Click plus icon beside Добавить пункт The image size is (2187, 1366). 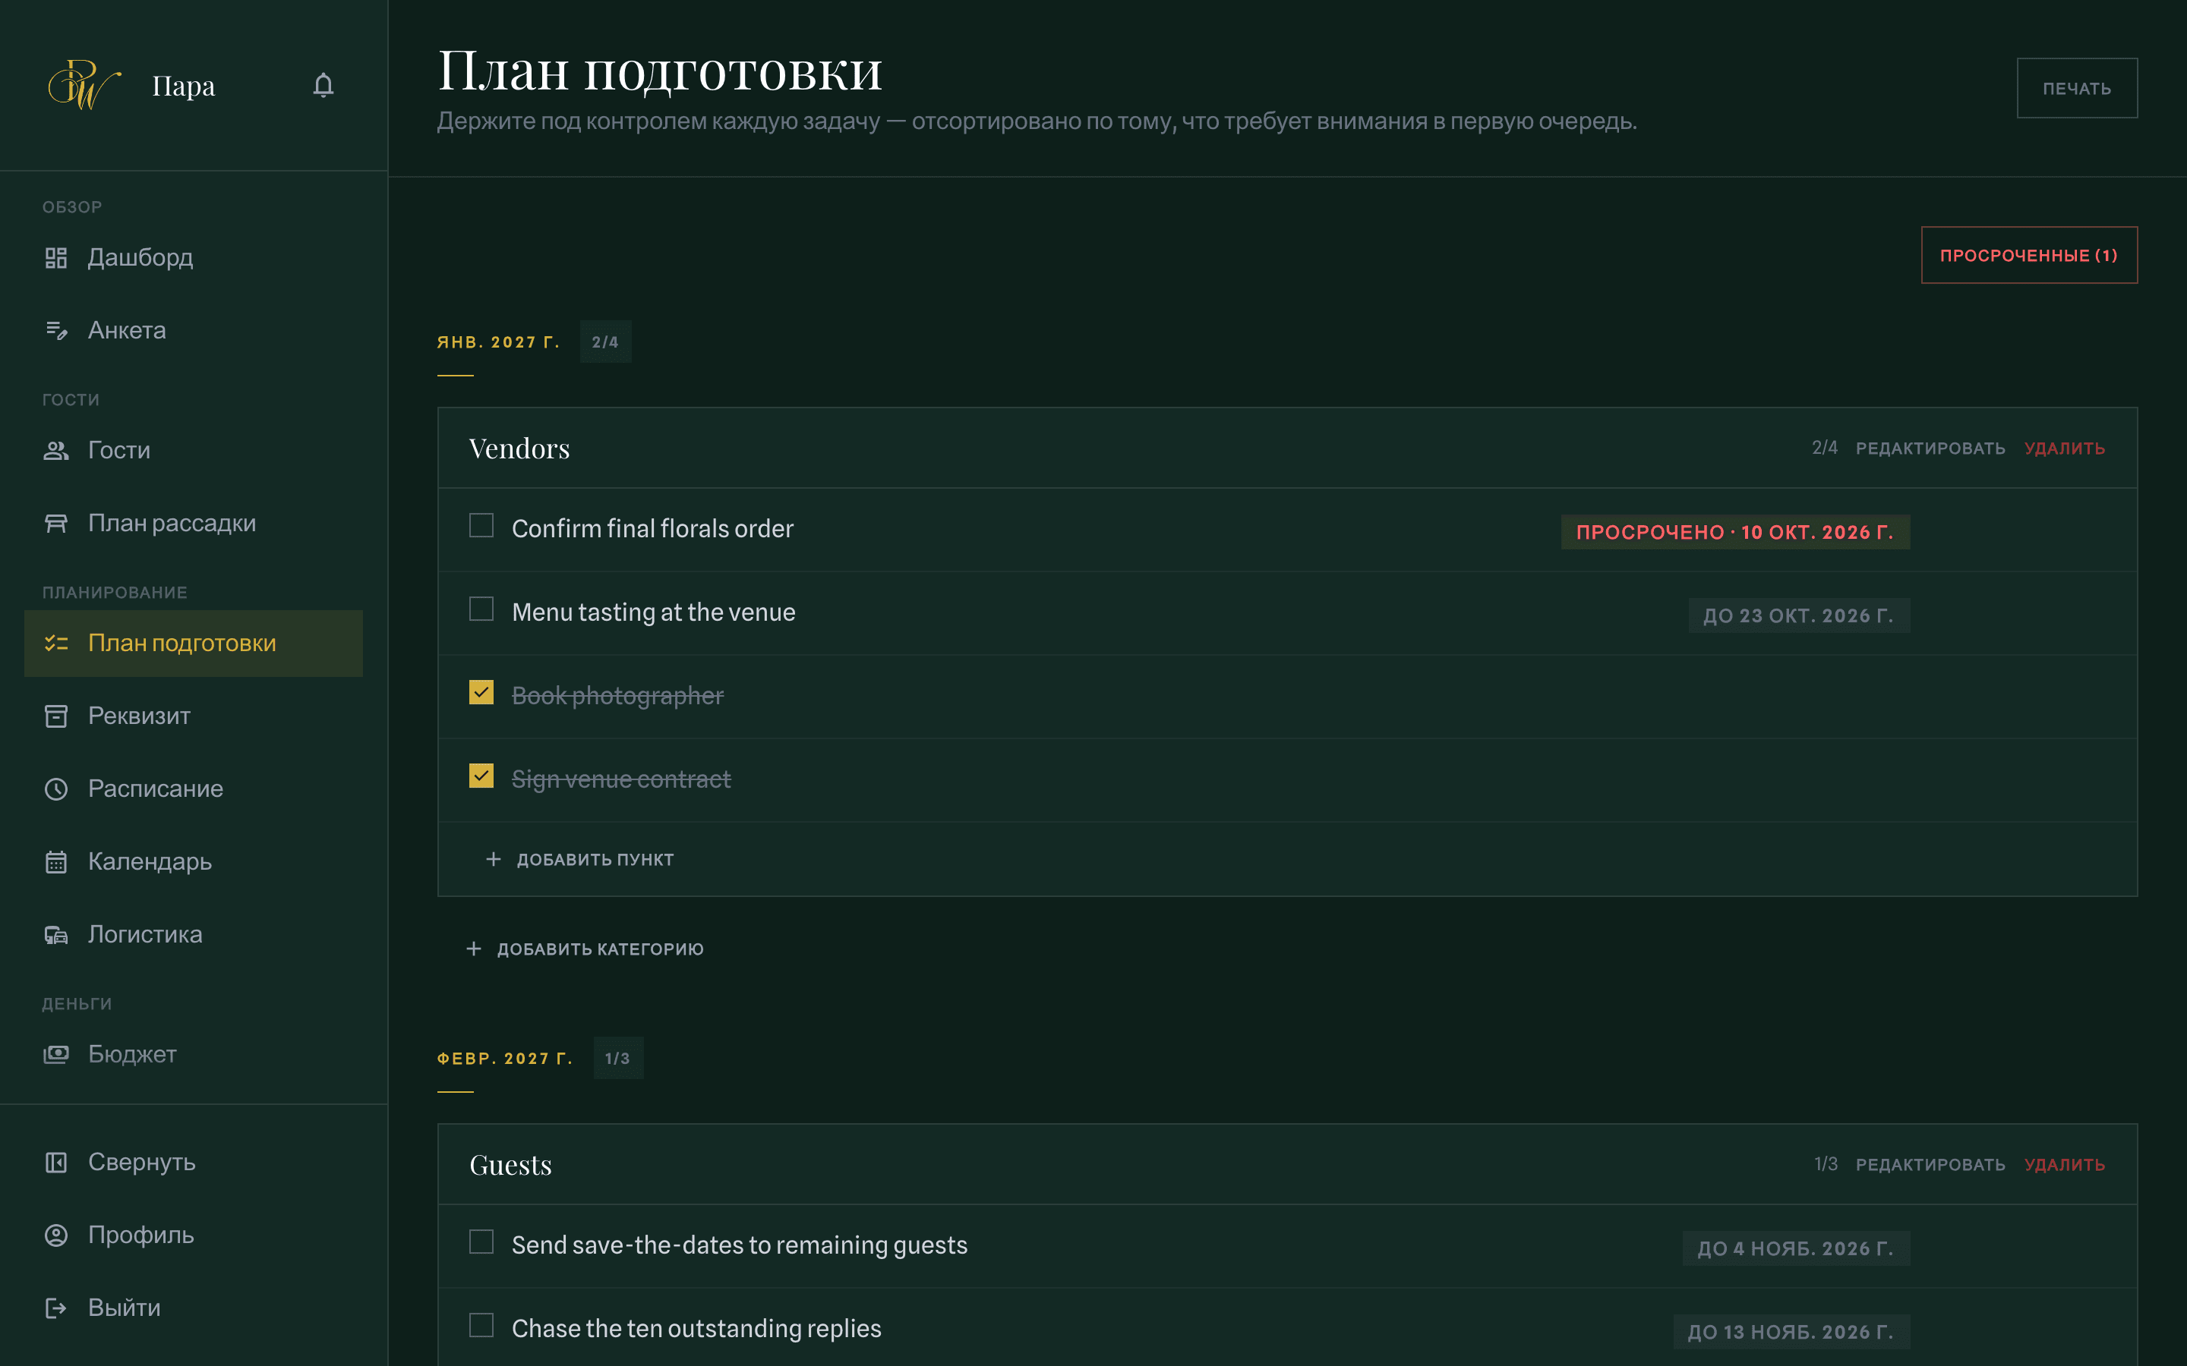(x=494, y=859)
